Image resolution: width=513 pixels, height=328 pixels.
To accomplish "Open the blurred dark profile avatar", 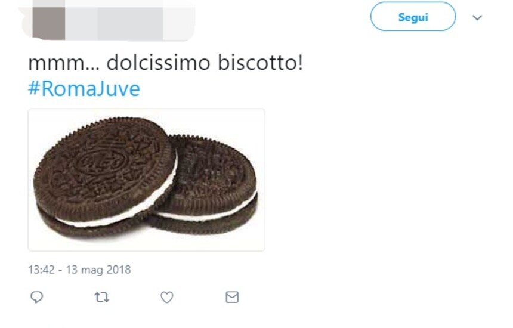I will point(48,20).
